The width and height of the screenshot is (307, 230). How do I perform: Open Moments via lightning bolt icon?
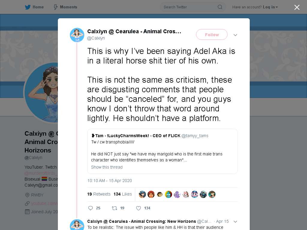tap(55, 7)
